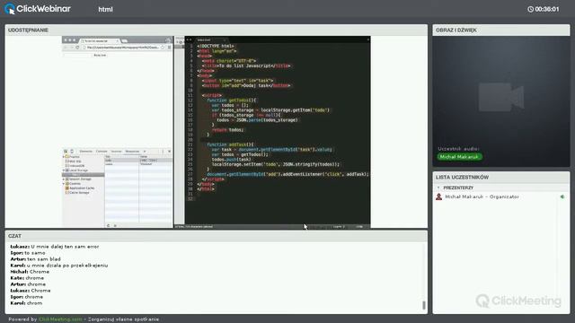This screenshot has height=323, width=575.
Task: Click code line with 'To do list Javascript' title
Action: point(245,65)
